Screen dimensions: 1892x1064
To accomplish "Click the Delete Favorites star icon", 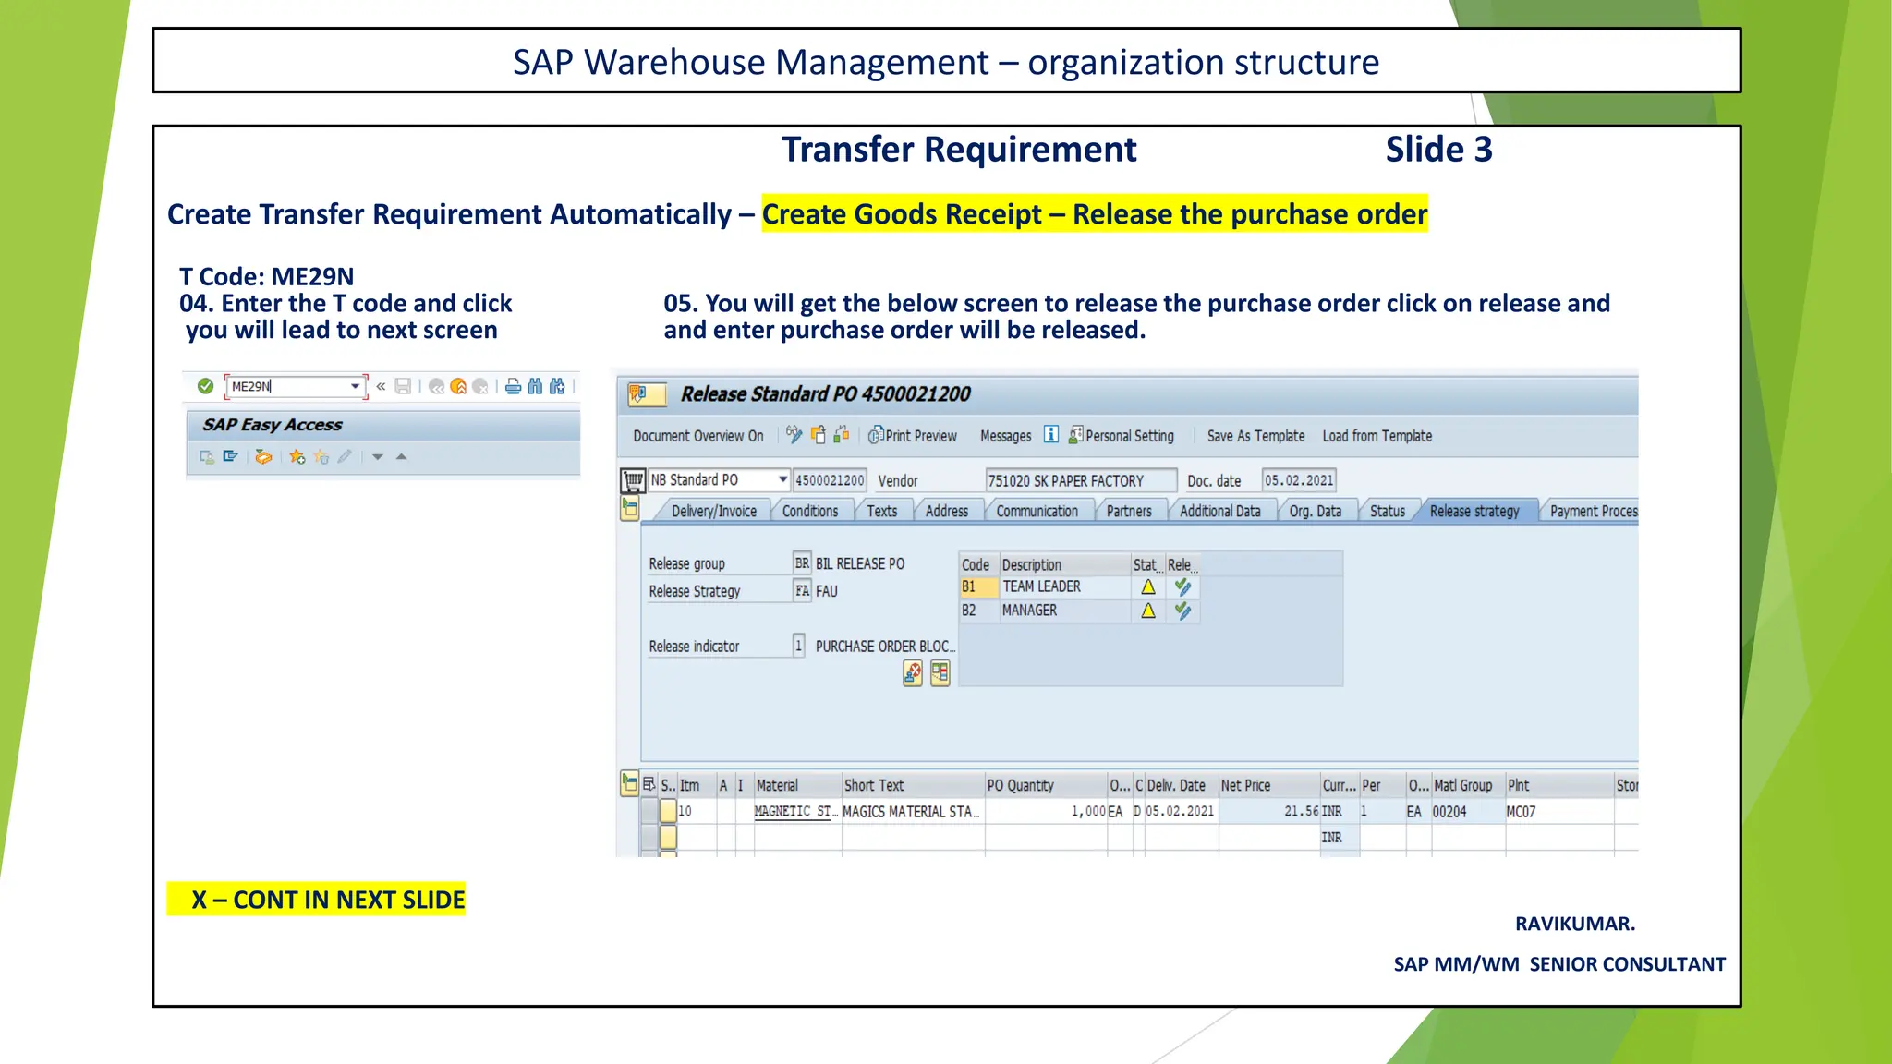I will (x=321, y=456).
